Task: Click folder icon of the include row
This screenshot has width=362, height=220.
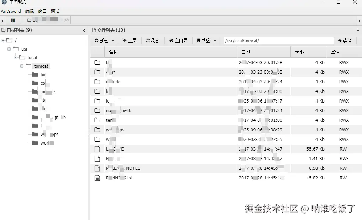Action: pos(98,82)
